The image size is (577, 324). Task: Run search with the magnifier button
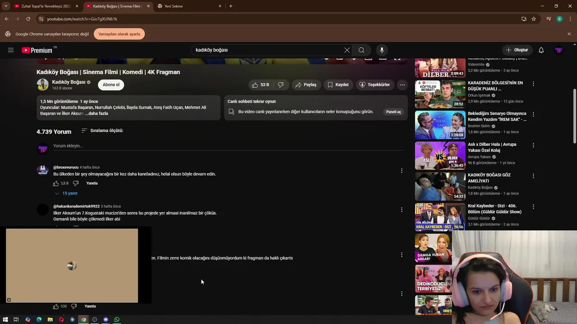click(x=362, y=50)
